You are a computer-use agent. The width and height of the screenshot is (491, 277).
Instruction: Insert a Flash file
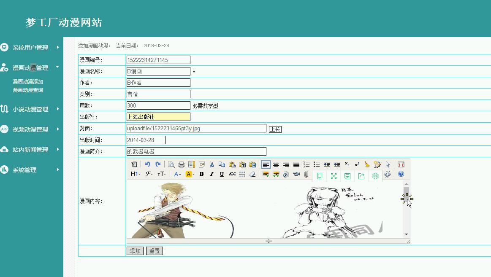pyautogui.click(x=286, y=174)
